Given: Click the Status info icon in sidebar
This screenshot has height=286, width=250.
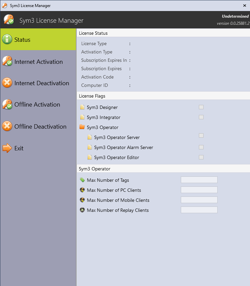Looking at the screenshot, I should (7, 39).
